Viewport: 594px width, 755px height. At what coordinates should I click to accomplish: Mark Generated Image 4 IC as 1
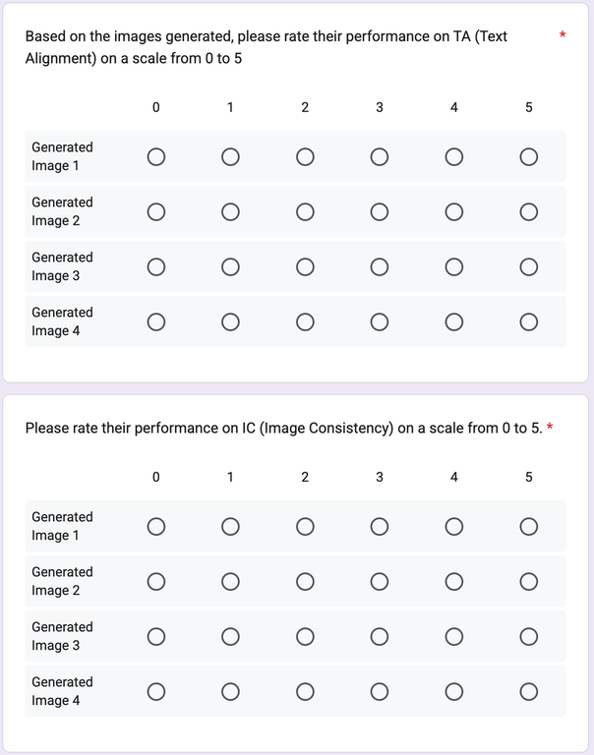coord(230,692)
